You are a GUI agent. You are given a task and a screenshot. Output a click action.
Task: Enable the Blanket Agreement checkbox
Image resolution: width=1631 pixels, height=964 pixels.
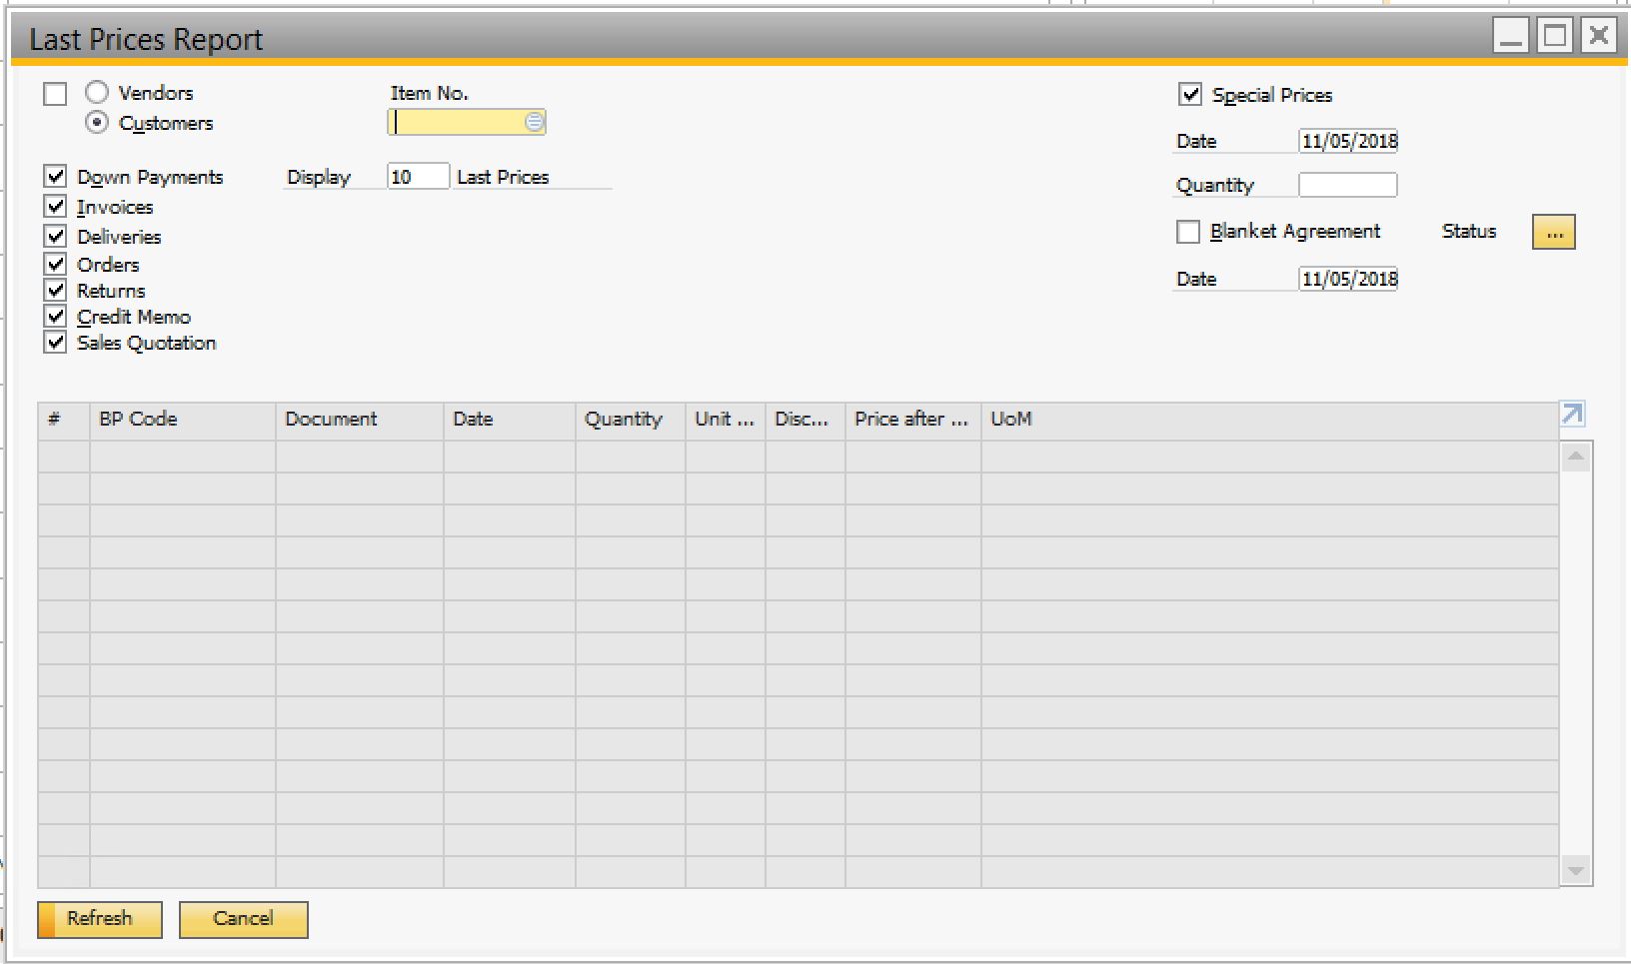tap(1188, 232)
